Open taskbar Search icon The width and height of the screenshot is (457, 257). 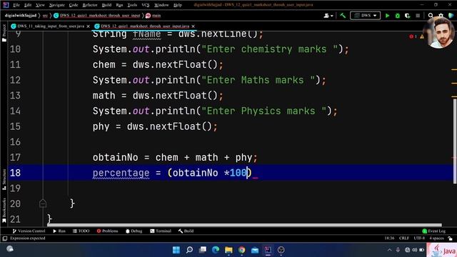tap(189, 250)
